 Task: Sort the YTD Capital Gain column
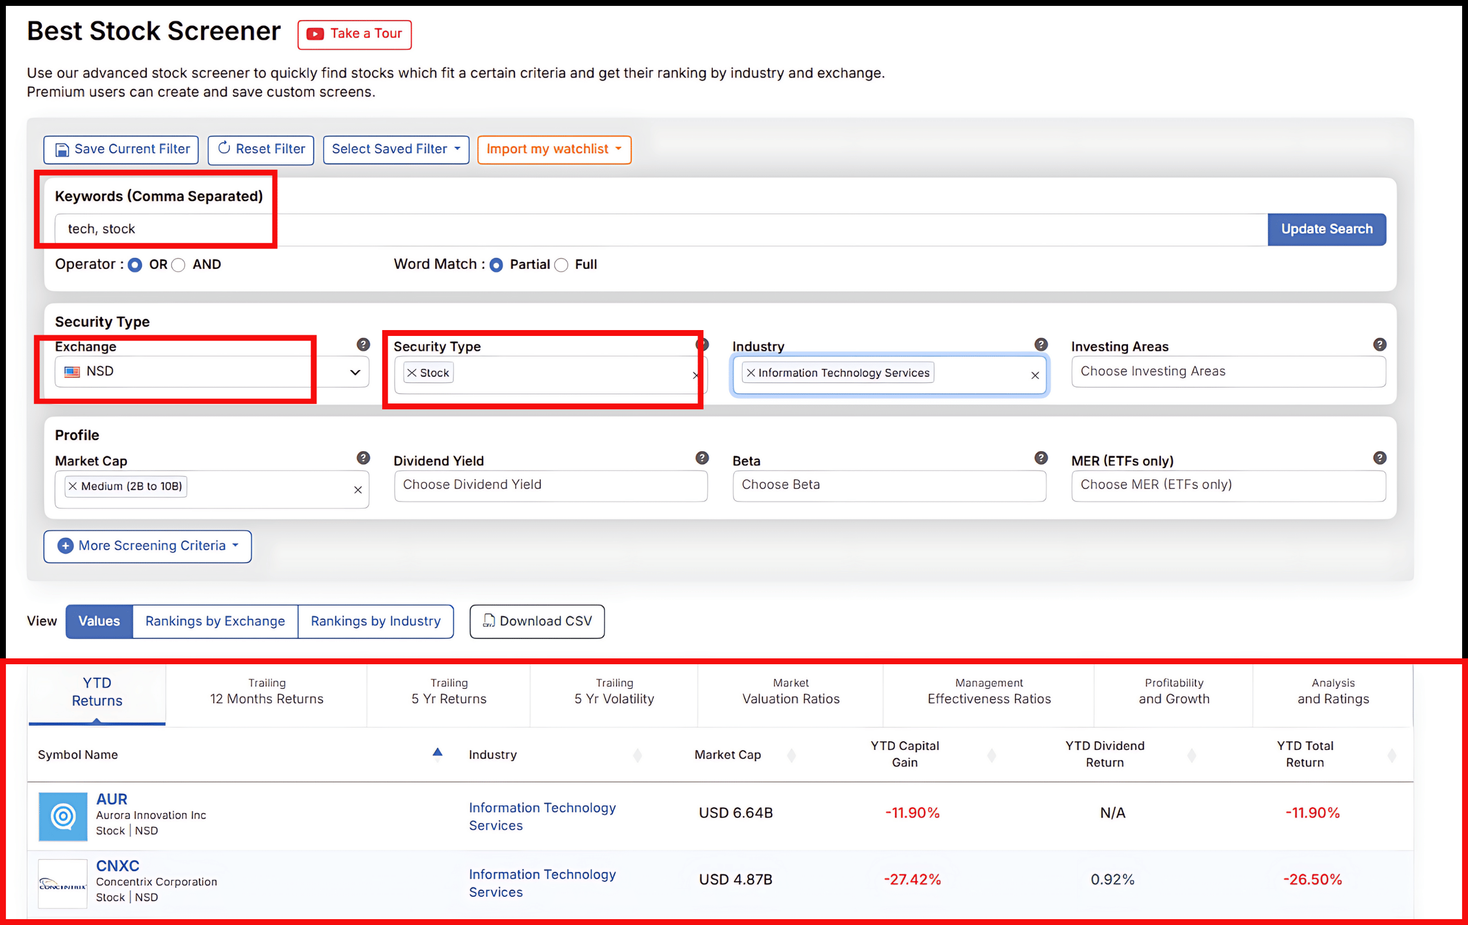click(x=991, y=755)
